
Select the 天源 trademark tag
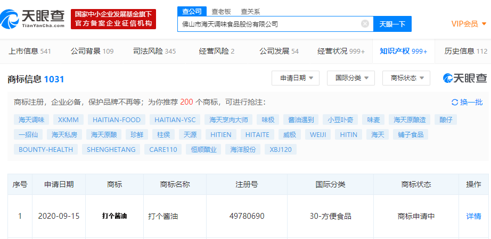pyautogui.click(x=190, y=135)
